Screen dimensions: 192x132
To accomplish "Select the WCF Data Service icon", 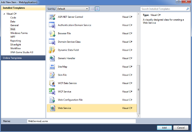I will [x=52, y=83].
